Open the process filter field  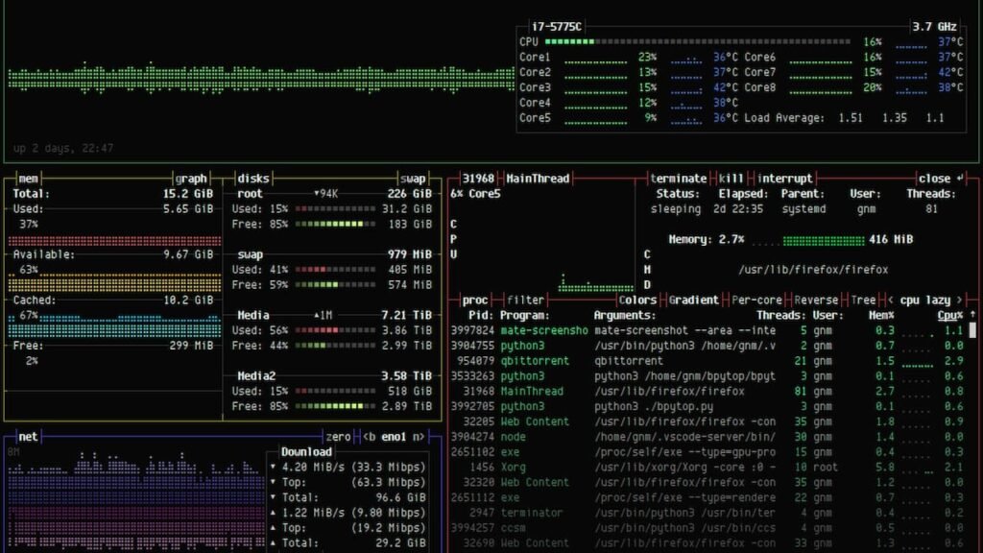(525, 300)
